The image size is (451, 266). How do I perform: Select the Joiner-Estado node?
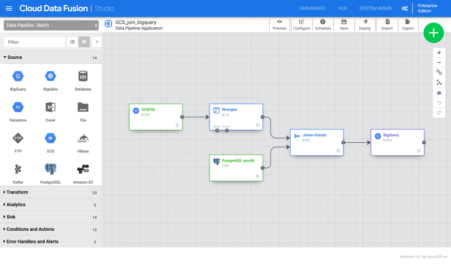pyautogui.click(x=317, y=143)
